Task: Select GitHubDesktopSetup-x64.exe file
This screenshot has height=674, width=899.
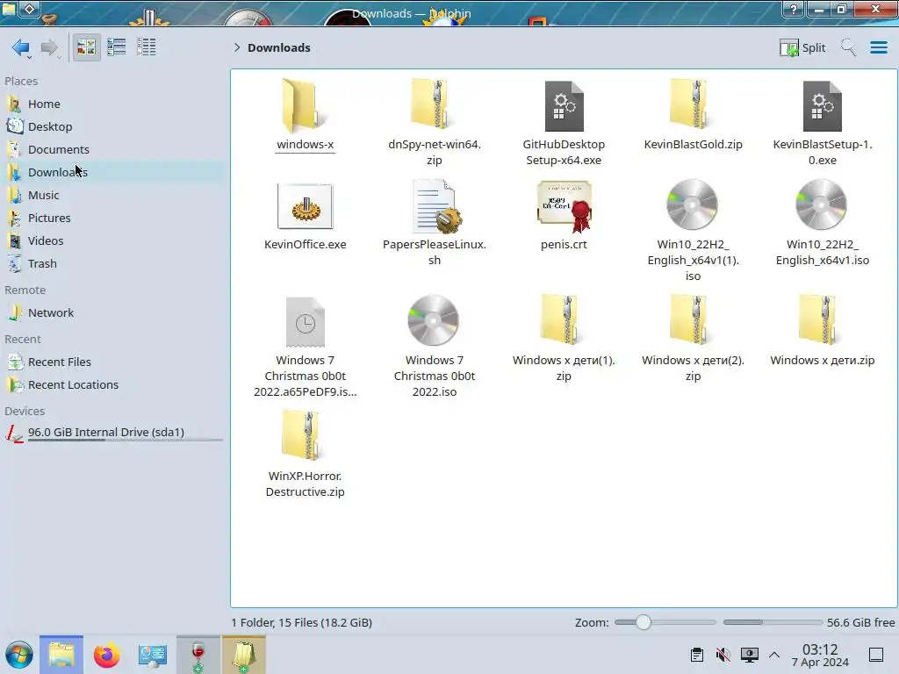Action: (564, 121)
